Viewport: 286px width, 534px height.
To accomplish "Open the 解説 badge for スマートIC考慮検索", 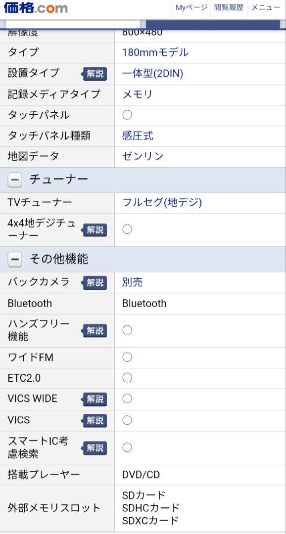I will click(94, 448).
